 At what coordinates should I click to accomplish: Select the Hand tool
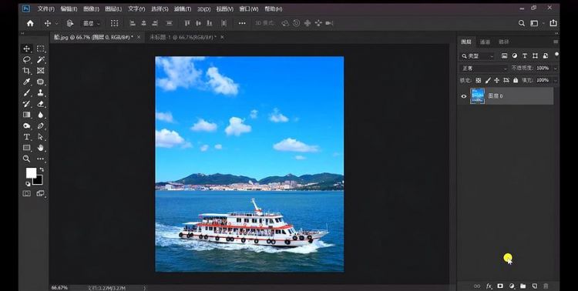point(41,148)
